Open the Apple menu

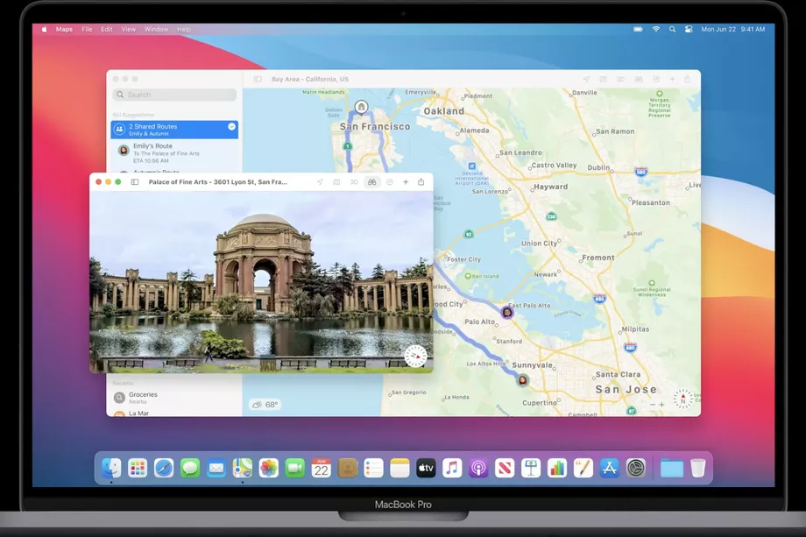[44, 29]
